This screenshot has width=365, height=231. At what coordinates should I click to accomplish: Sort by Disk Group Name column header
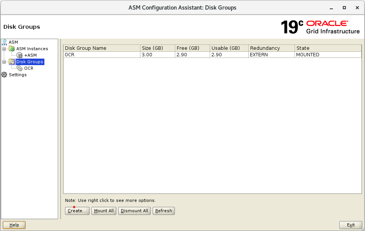tap(102, 48)
